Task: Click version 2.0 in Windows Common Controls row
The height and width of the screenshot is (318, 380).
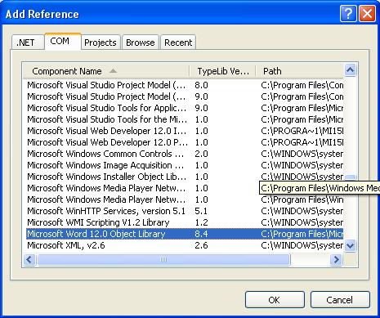Action: [x=201, y=154]
